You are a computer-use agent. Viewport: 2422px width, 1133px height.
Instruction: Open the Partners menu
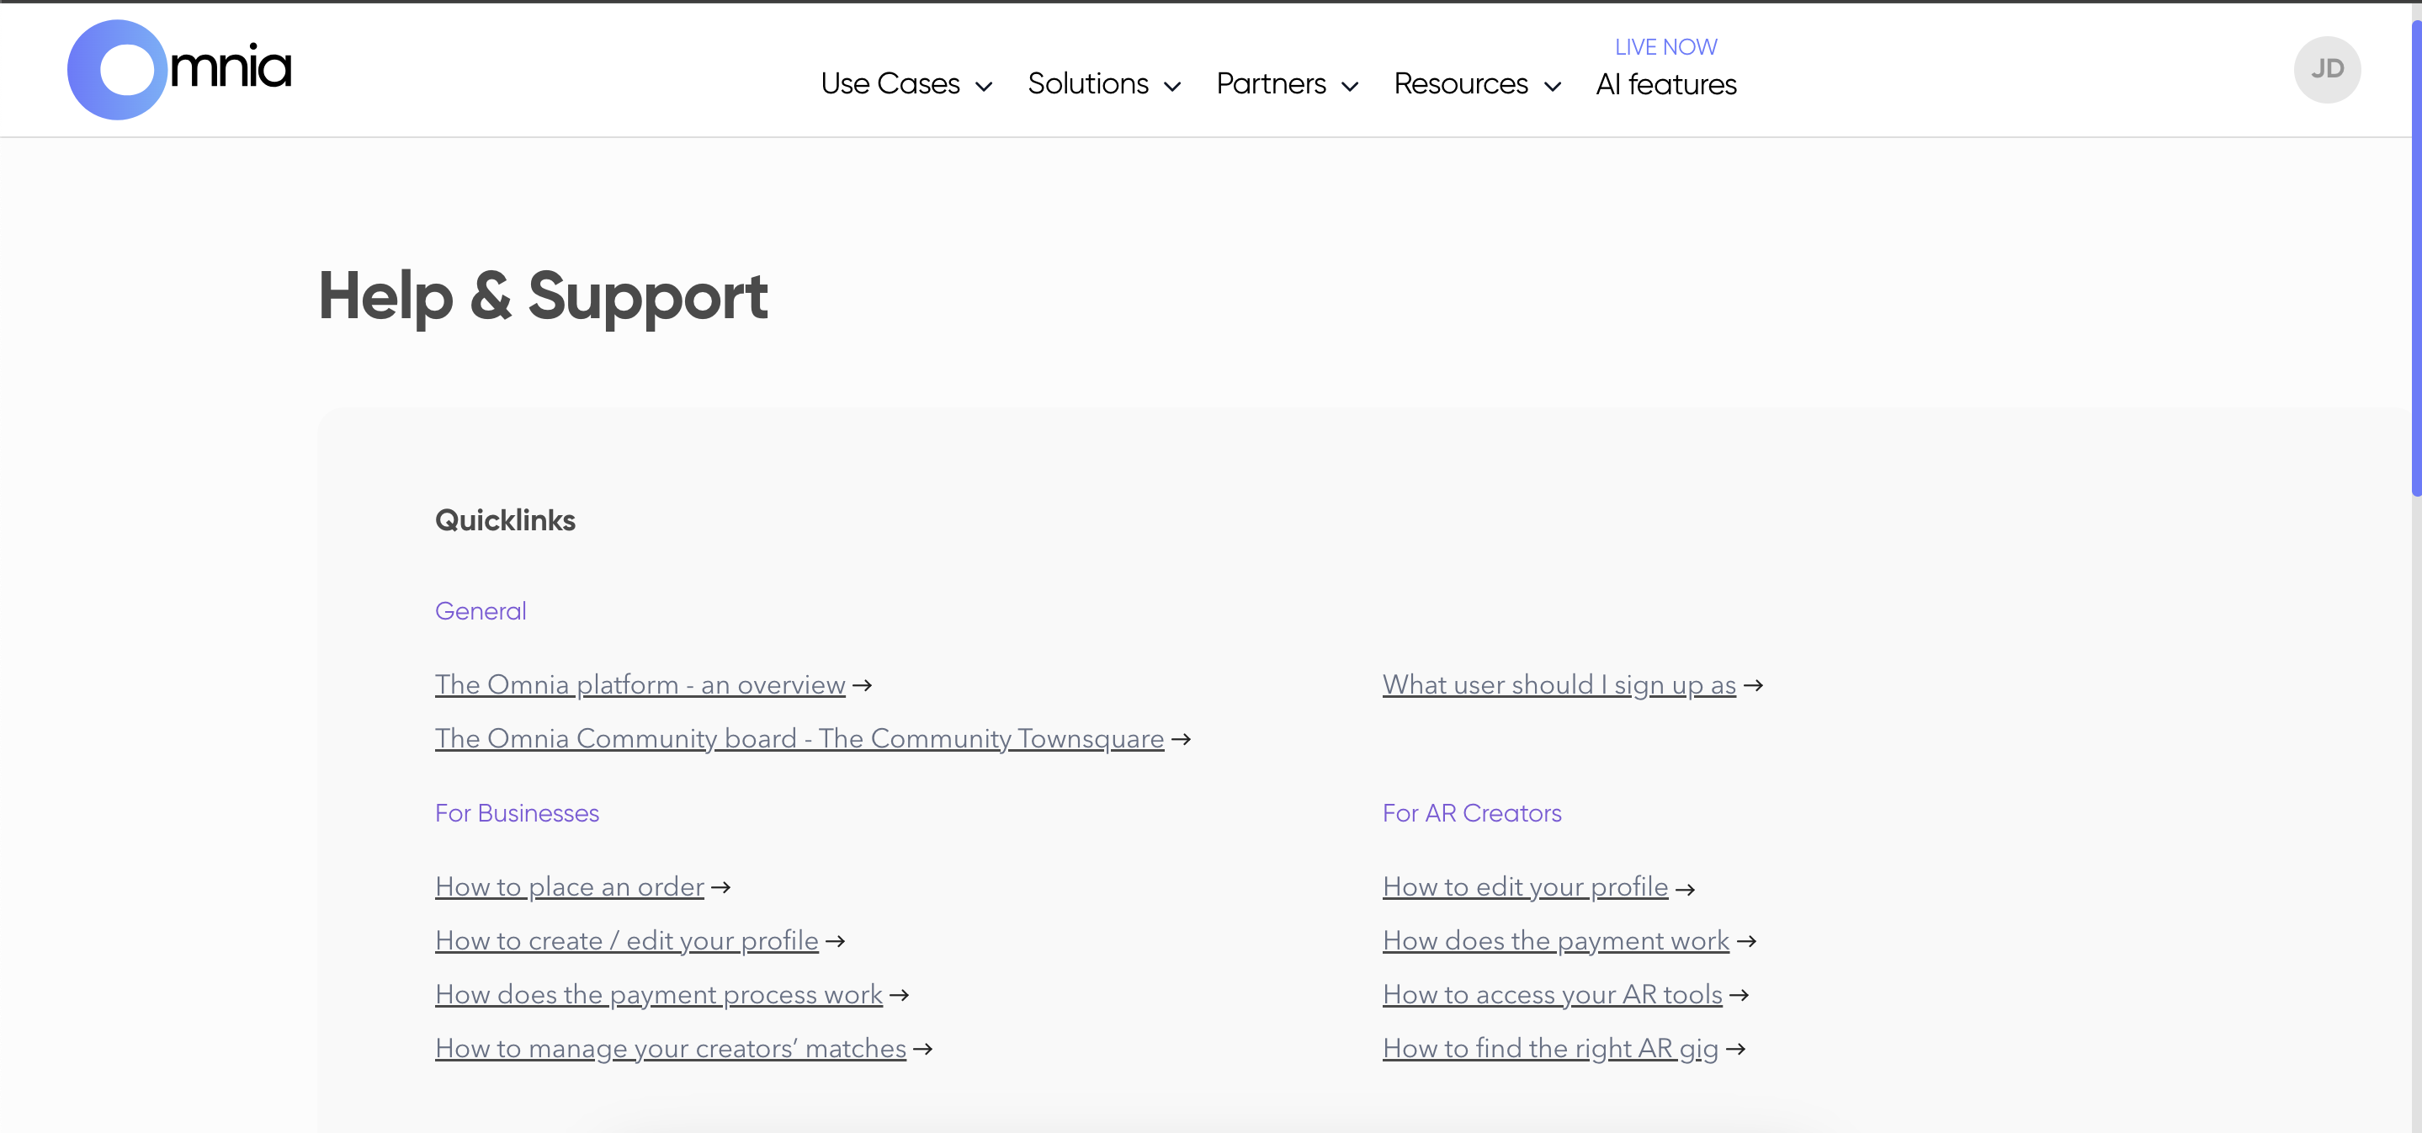point(1272,83)
